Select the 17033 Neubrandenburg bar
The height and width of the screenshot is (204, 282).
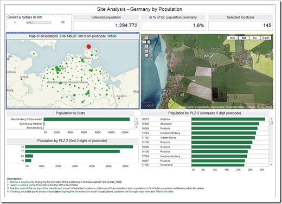pos(223,133)
